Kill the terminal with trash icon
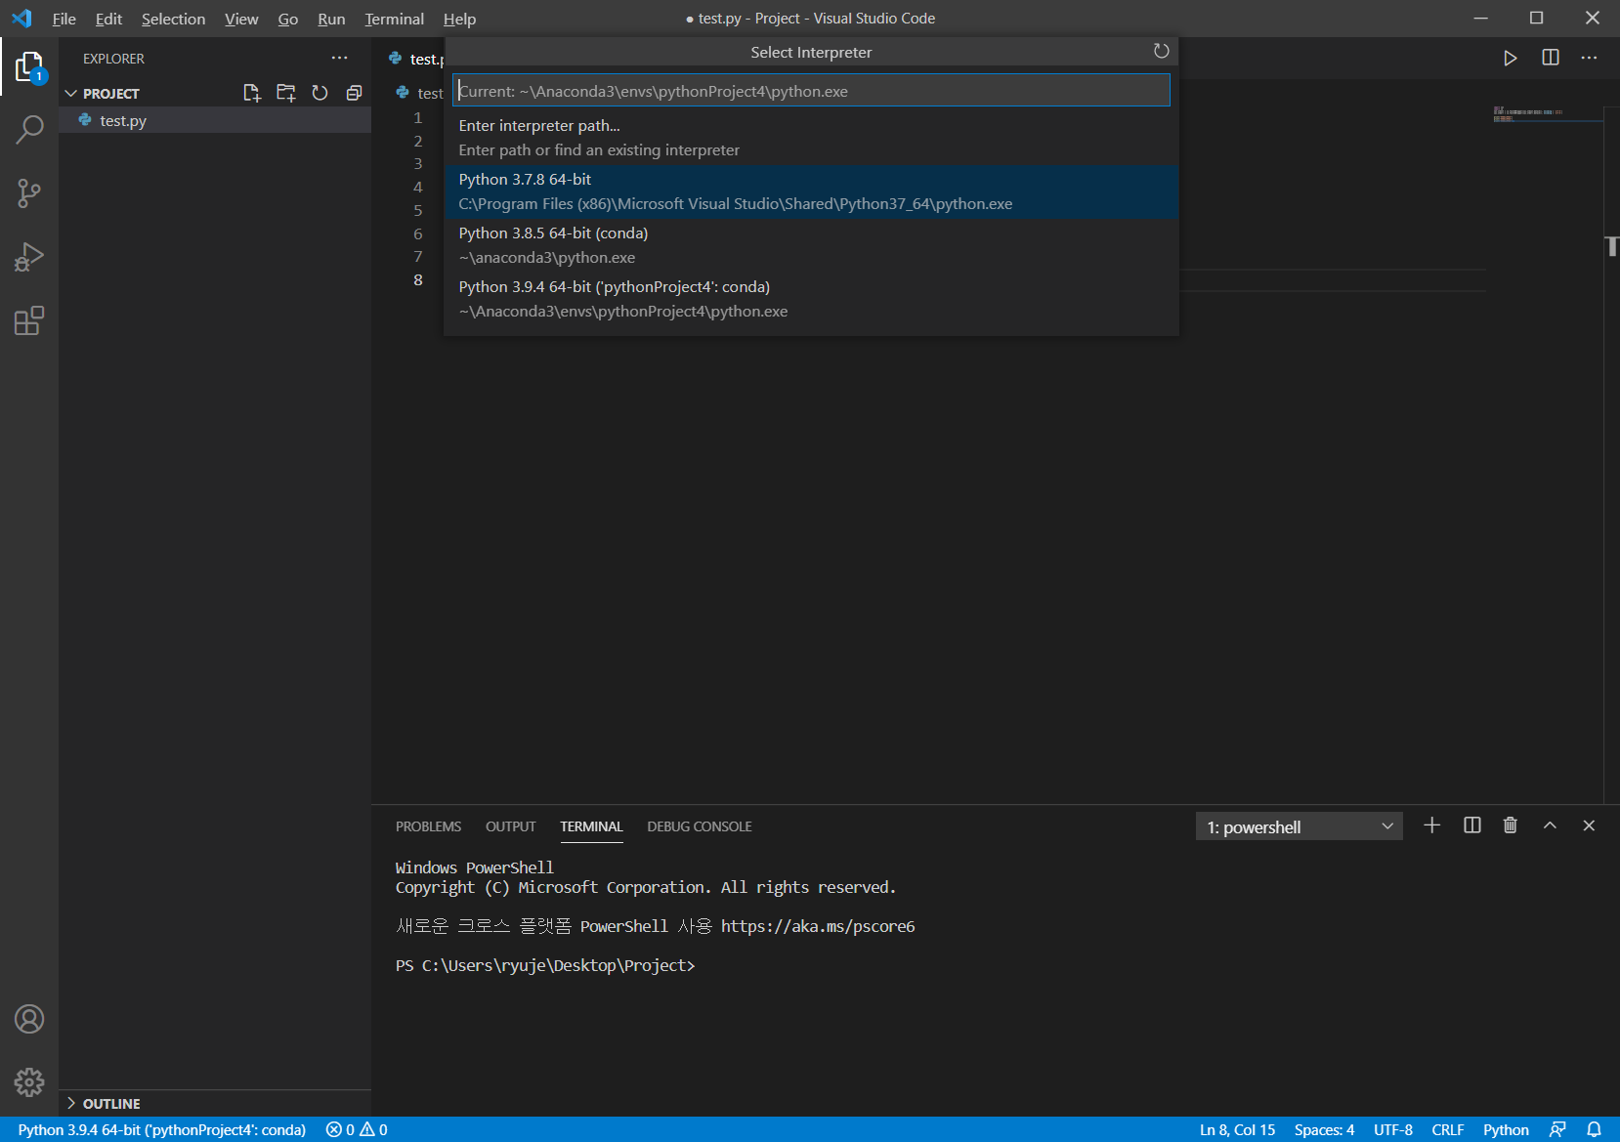 click(1510, 825)
